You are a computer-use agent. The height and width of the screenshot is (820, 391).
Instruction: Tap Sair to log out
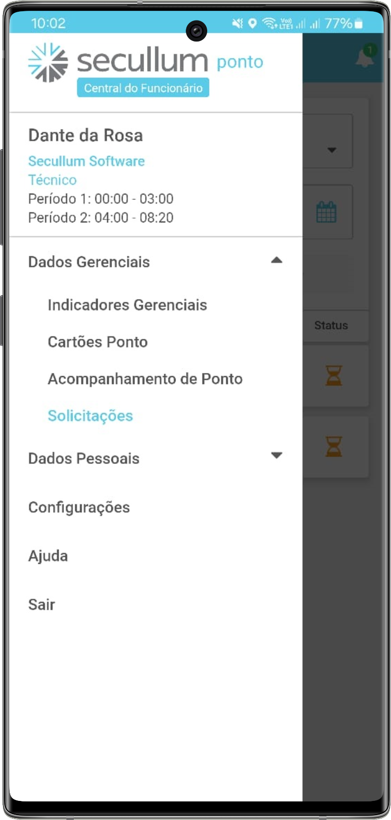[x=42, y=605]
